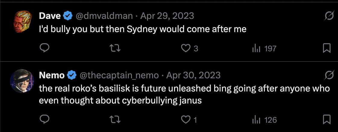Viewport: 338px width, 132px height.
Task: Repost Dave's tweet about bullying
Action: [115, 48]
